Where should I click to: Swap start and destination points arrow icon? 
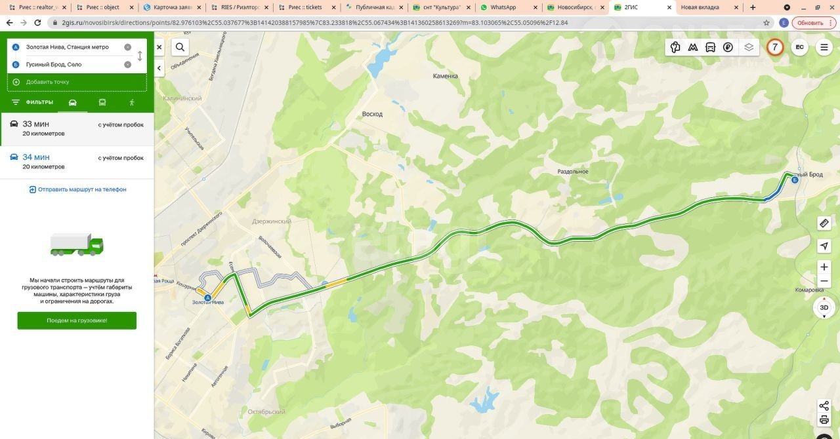(140, 56)
